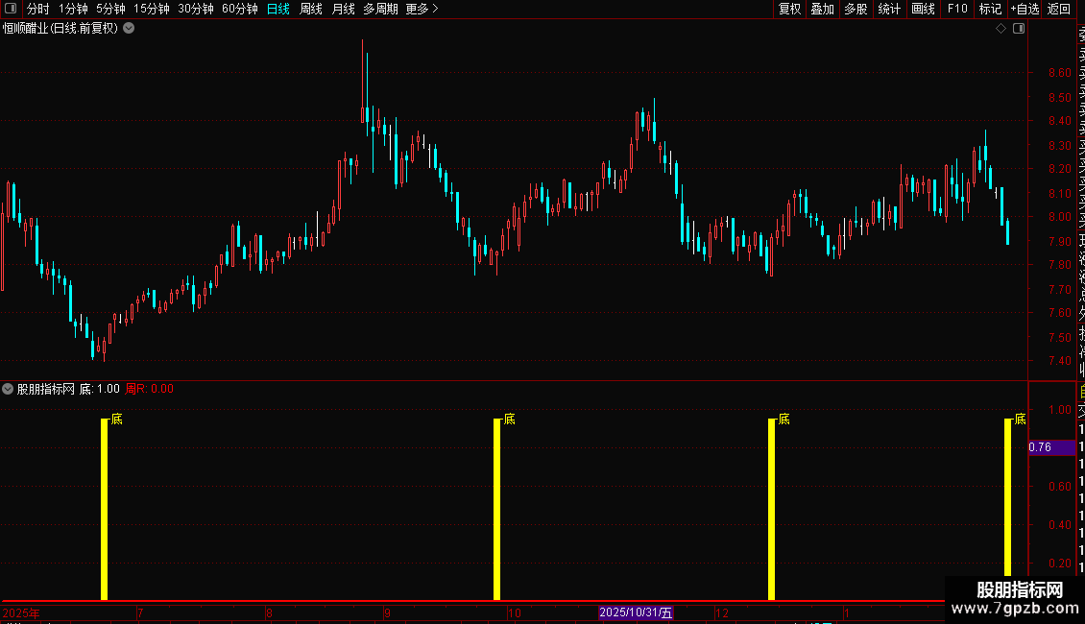
Task: Select the 5分钟 period
Action: (x=110, y=9)
